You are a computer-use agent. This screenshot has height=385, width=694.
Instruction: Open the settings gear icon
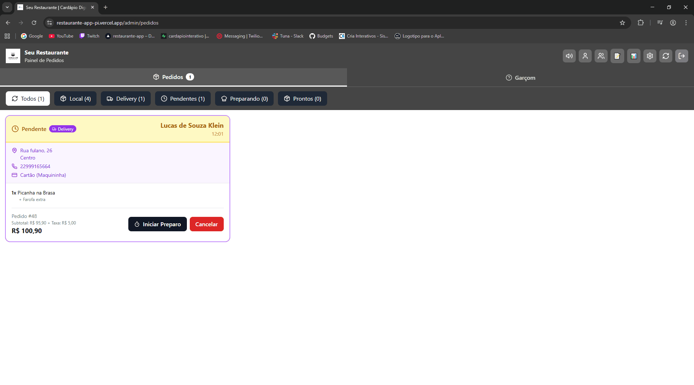pos(650,56)
